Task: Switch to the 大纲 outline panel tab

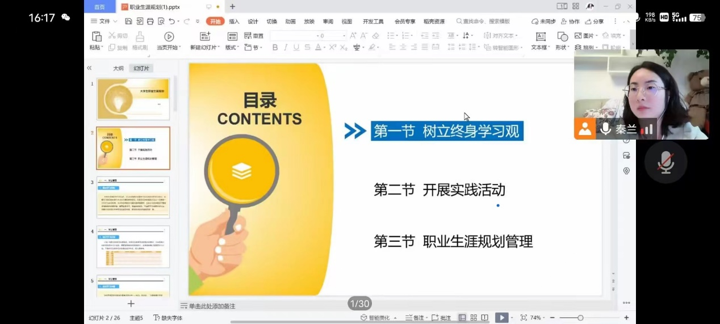Action: pos(118,68)
